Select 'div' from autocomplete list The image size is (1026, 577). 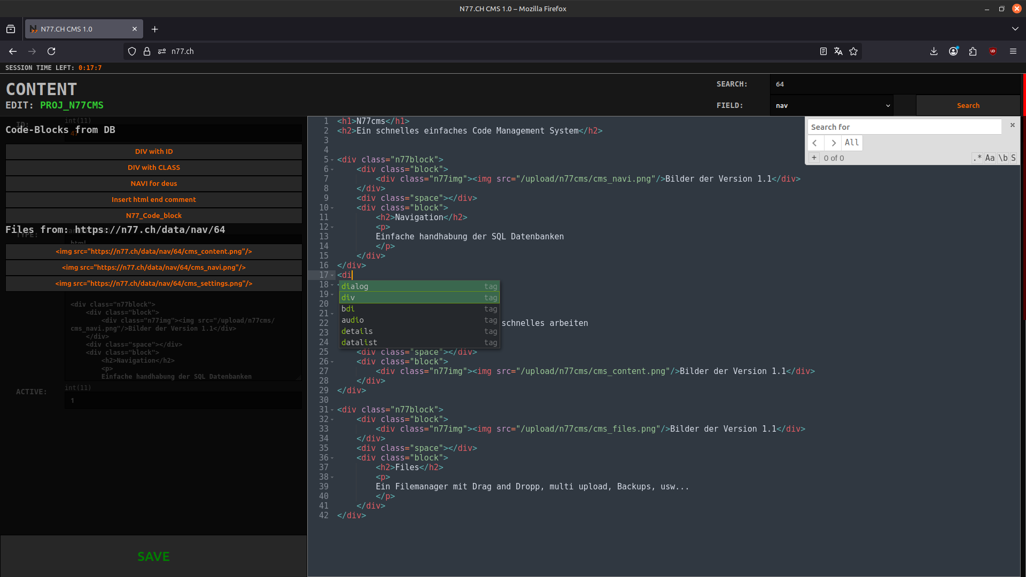pyautogui.click(x=419, y=298)
